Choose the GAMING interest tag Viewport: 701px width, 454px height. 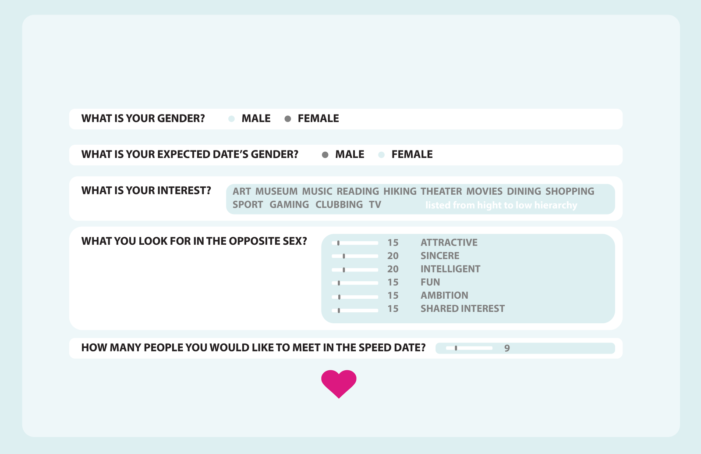(x=289, y=205)
